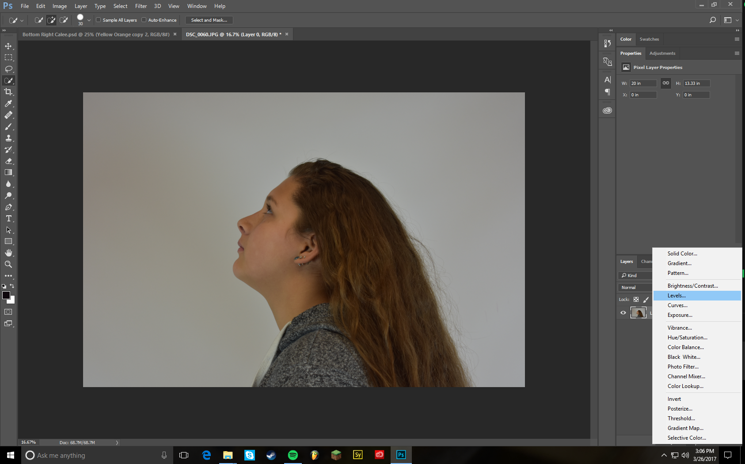Switch to the Swatches tab
Image resolution: width=745 pixels, height=464 pixels.
pos(649,39)
